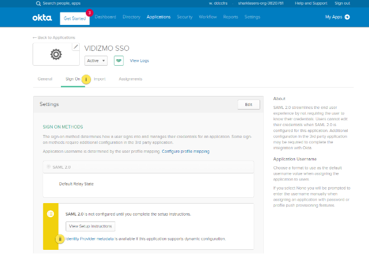369x254 pixels.
Task: Edit the app logo pencil icon
Action: (76, 47)
